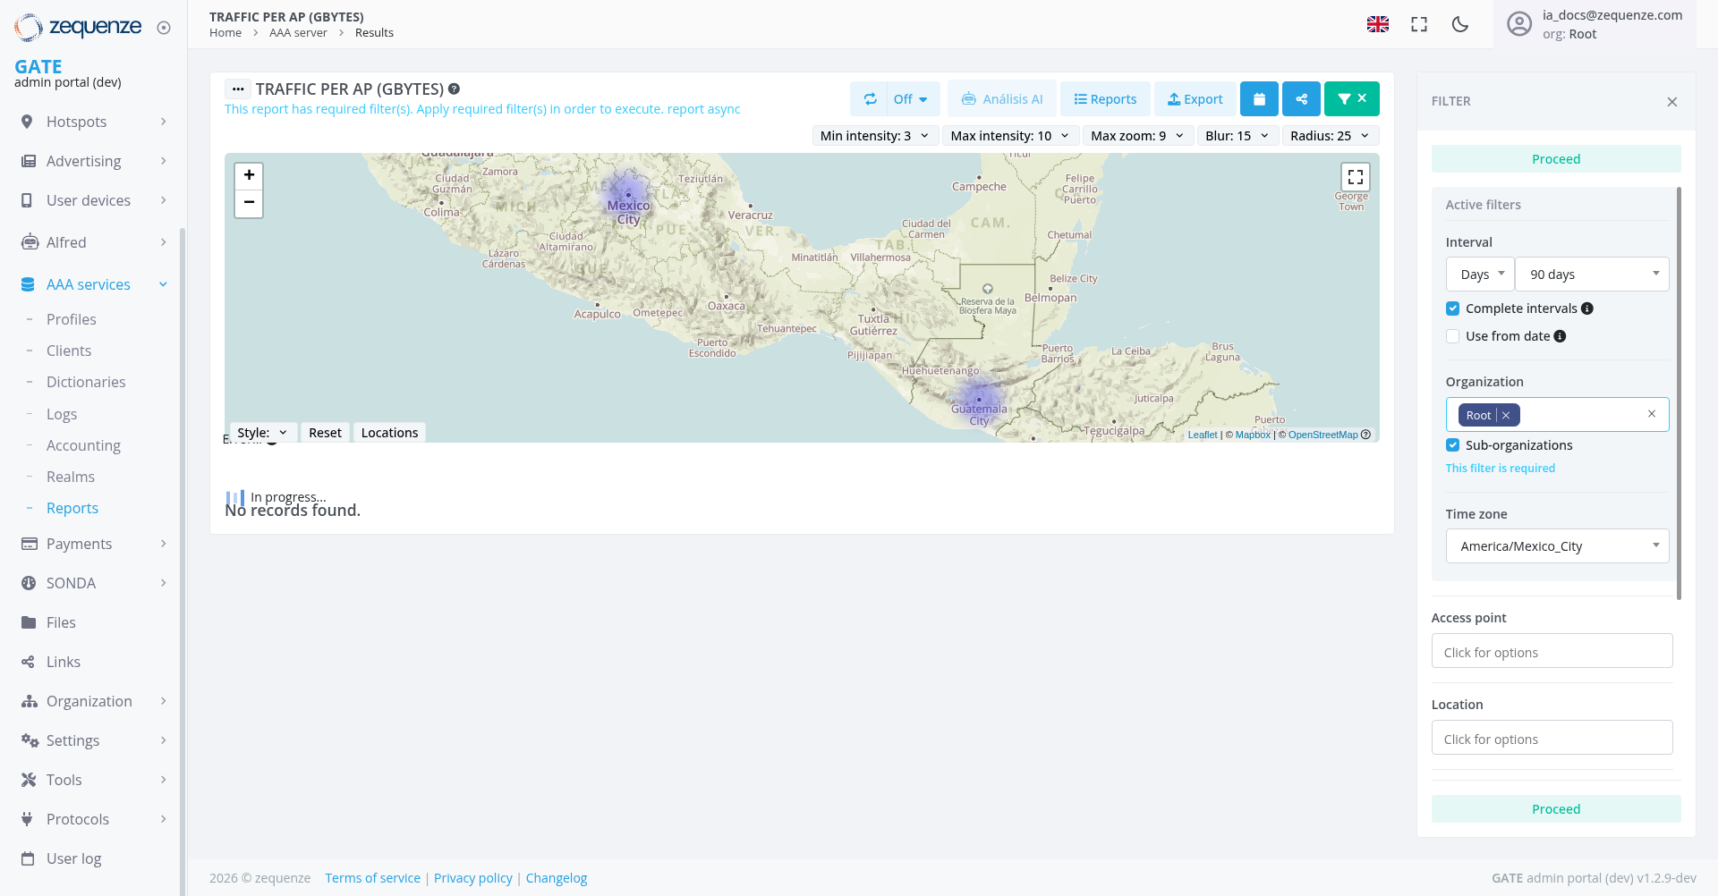This screenshot has width=1718, height=896.
Task: Open Files sidebar item
Action: tap(61, 622)
